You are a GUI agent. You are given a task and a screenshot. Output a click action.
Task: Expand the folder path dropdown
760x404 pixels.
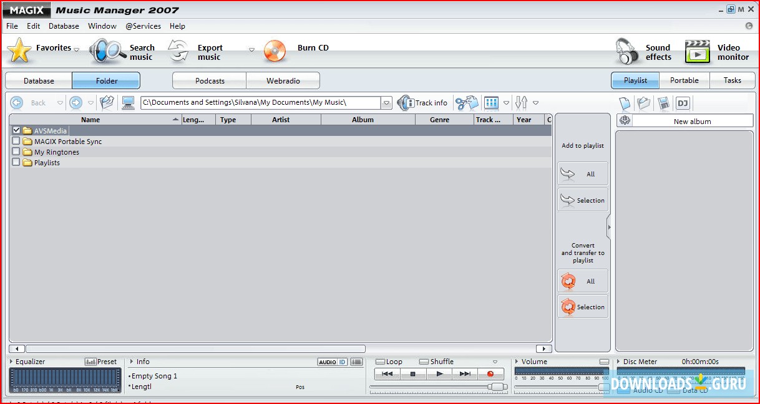coord(386,103)
